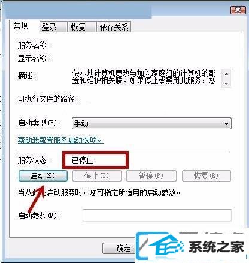Switch to the 恢复 tab
The height and width of the screenshot is (263, 249).
(x=82, y=27)
